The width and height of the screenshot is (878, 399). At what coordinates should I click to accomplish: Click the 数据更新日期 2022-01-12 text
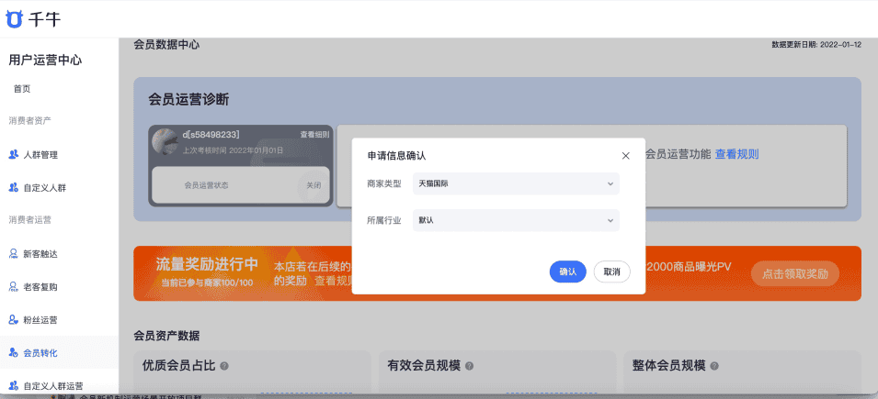(816, 45)
